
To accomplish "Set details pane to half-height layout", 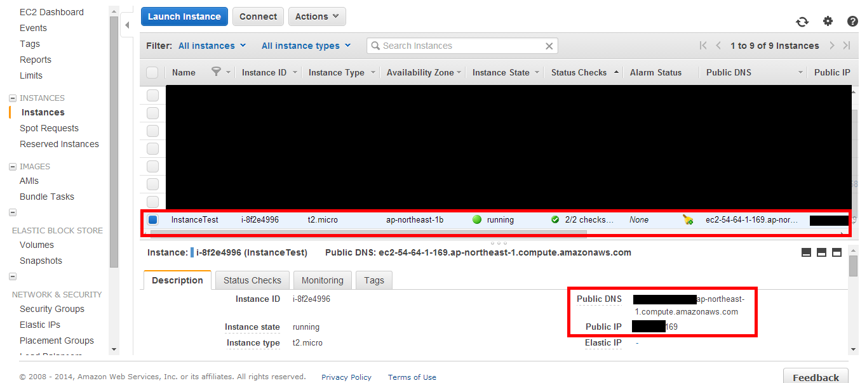I will (x=821, y=252).
